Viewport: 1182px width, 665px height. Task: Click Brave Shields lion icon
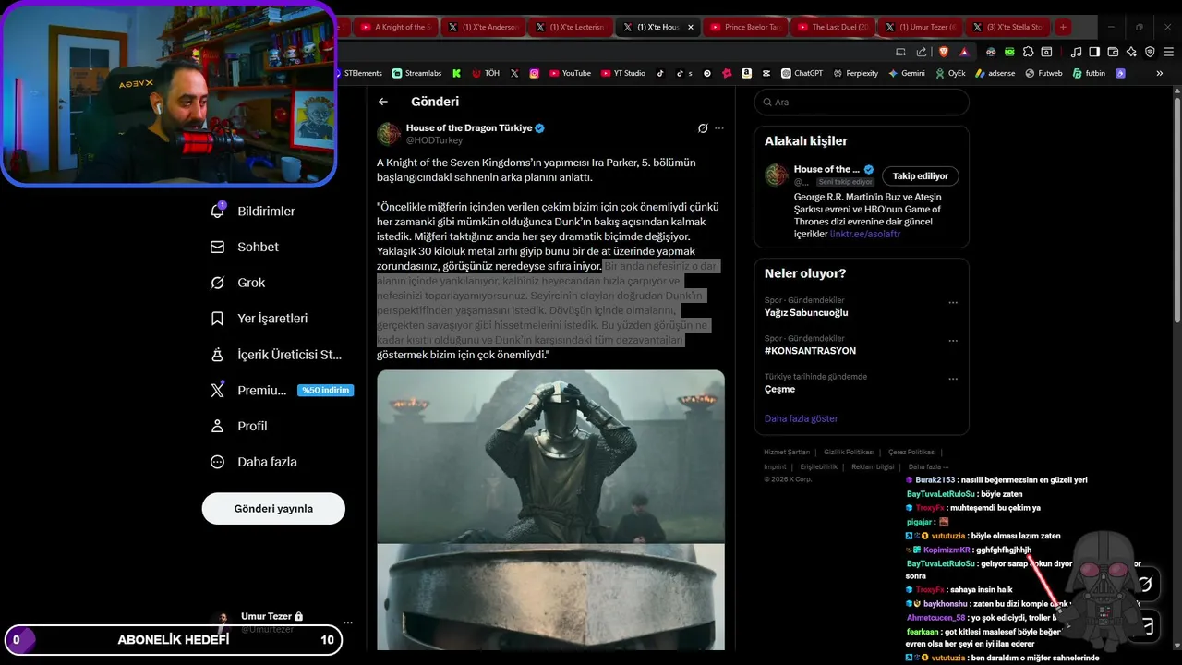point(944,52)
